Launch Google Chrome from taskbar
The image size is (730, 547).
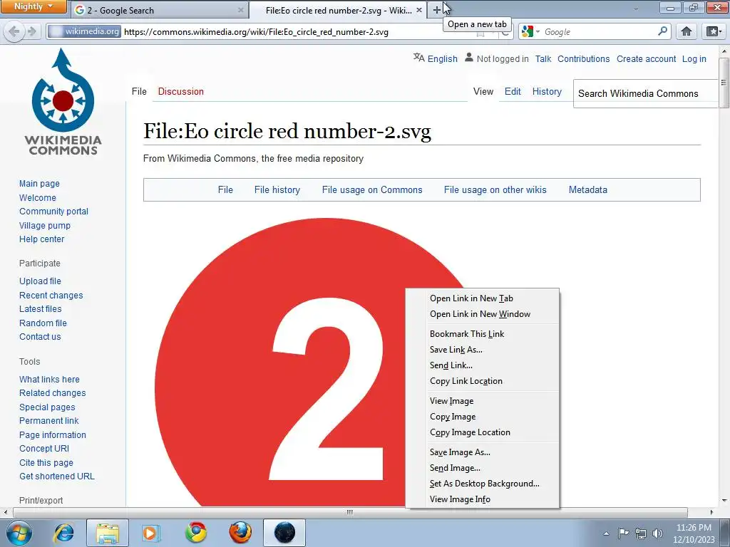click(x=196, y=533)
